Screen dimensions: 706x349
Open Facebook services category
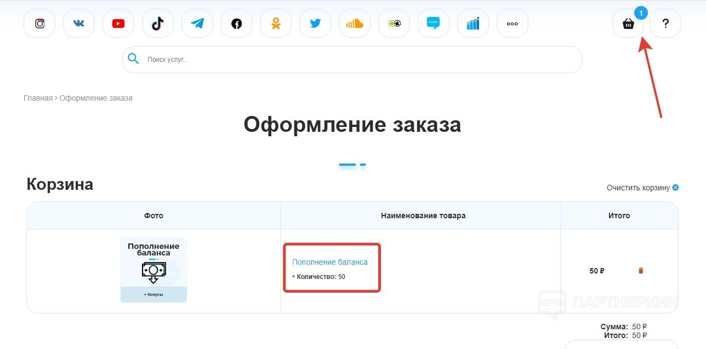tap(236, 24)
